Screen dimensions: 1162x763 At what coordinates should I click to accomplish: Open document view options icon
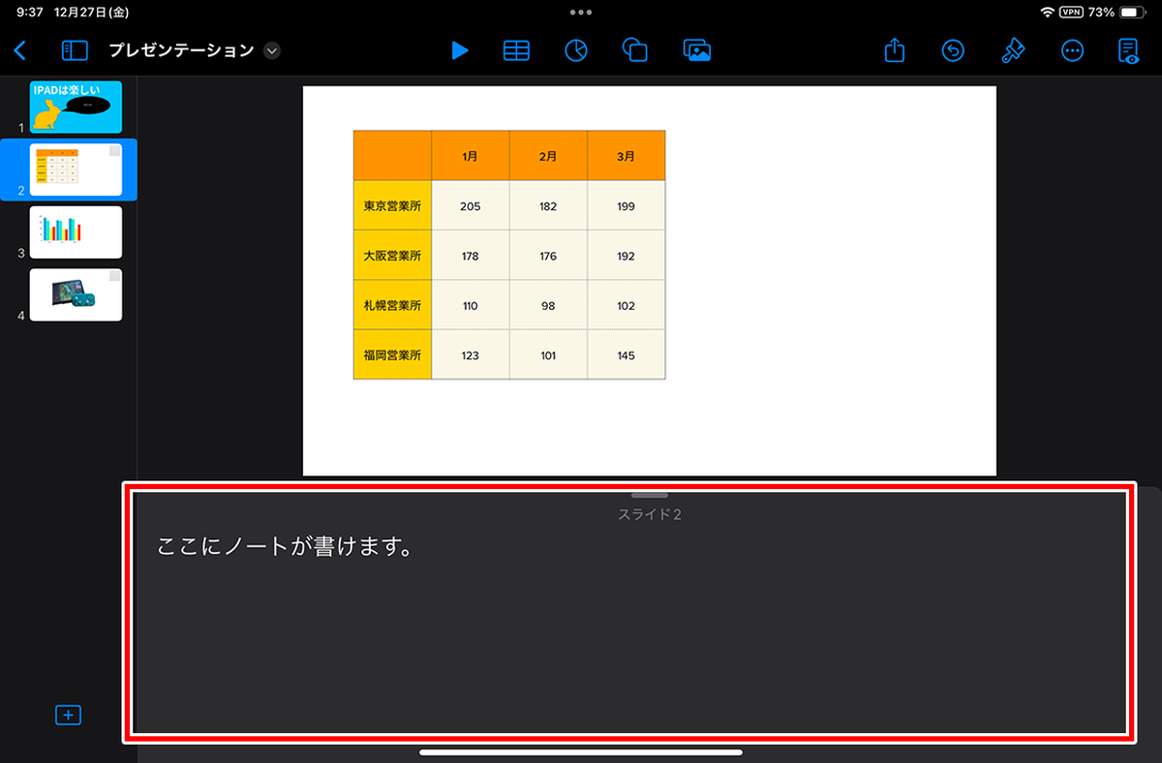pos(1129,50)
